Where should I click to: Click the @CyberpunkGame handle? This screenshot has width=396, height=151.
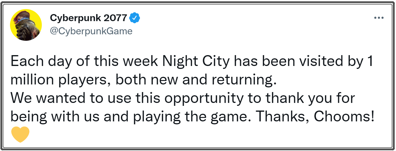91,31
